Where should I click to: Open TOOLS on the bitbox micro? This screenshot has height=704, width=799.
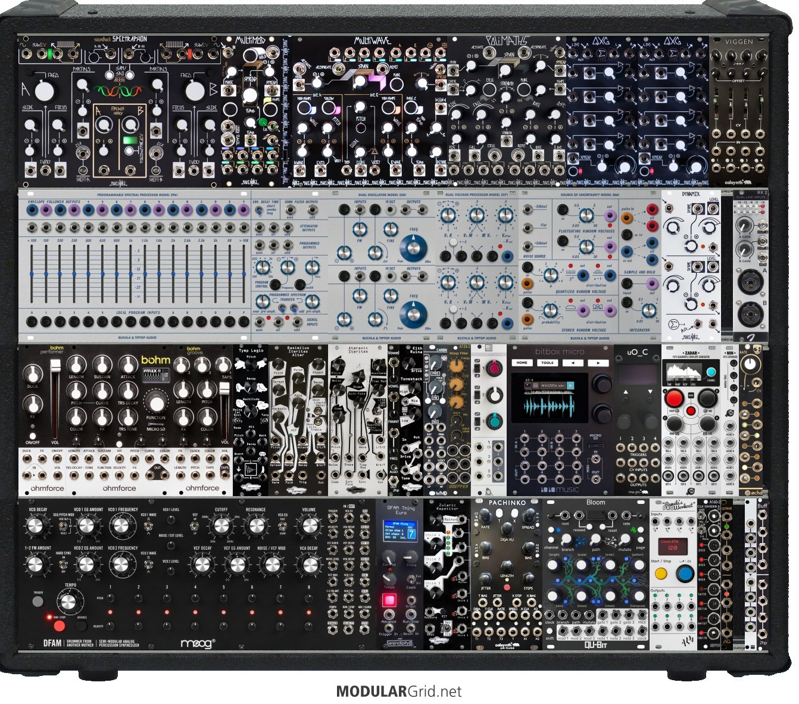[547, 362]
